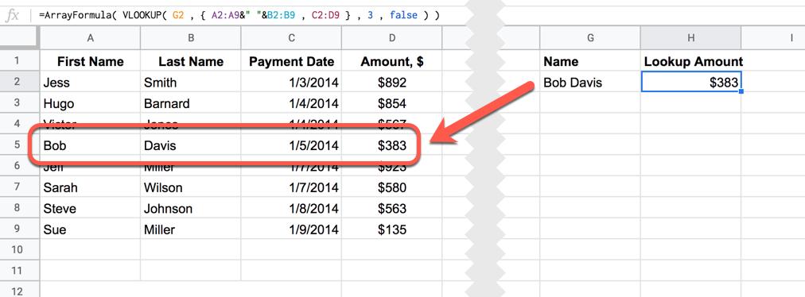805x297 pixels.
Task: Select column C header
Action: (x=291, y=37)
